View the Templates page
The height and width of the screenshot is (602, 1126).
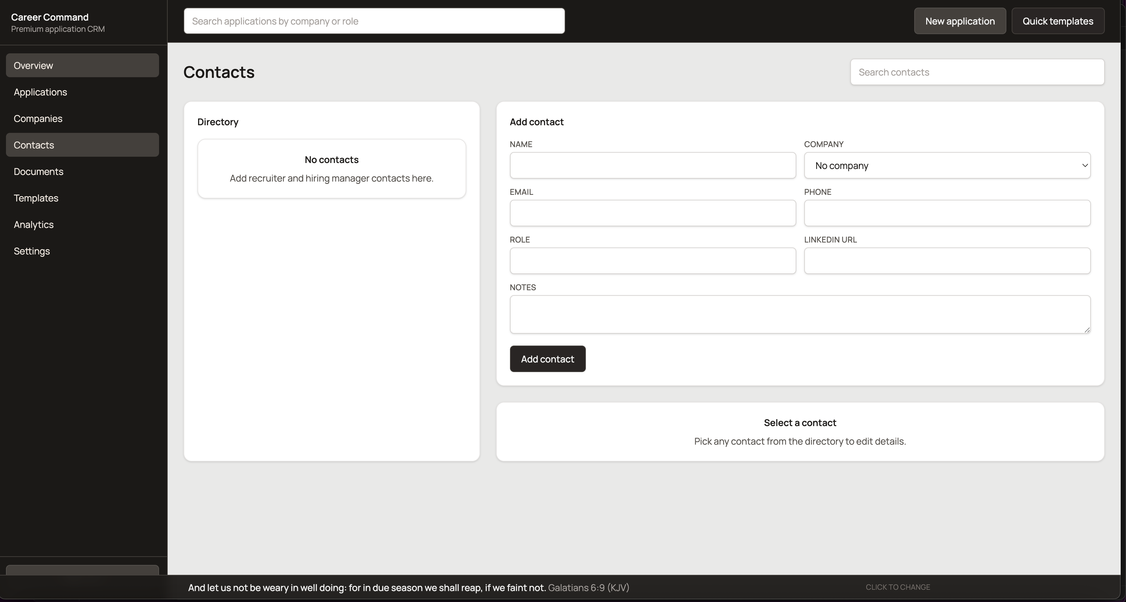[x=82, y=197]
